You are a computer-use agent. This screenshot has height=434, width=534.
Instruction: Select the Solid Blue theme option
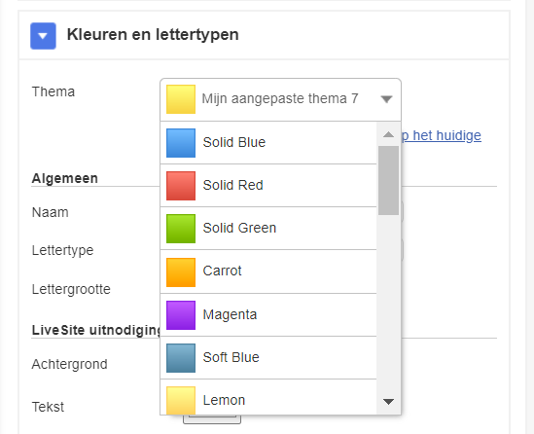click(268, 143)
